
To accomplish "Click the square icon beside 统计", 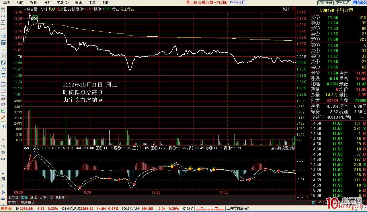I will (294, 9).
